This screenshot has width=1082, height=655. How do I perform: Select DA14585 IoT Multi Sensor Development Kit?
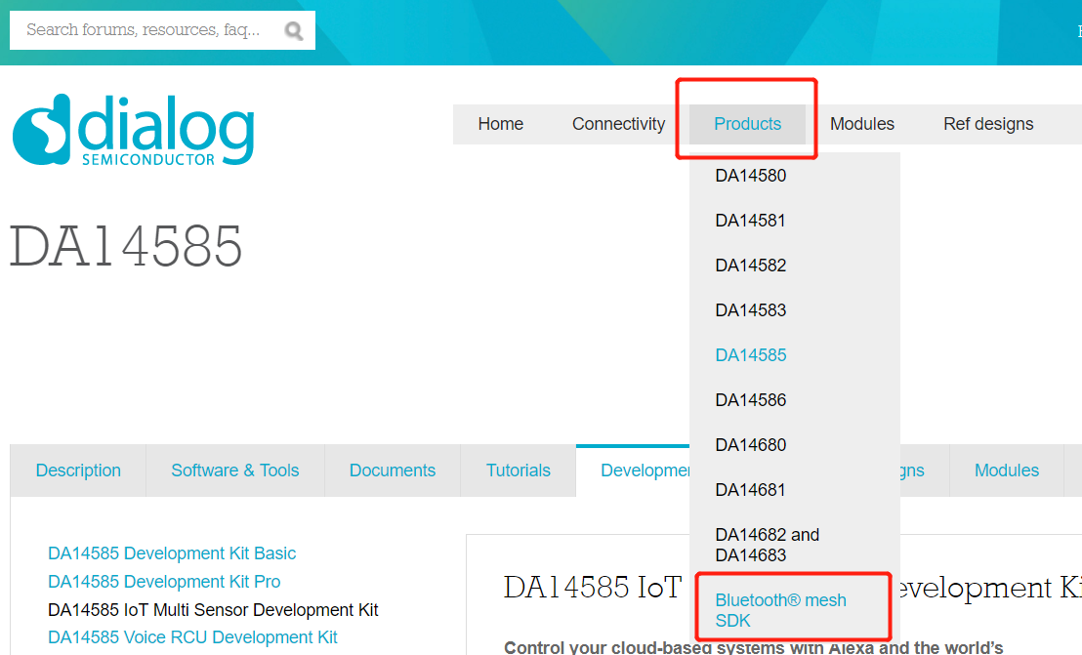[x=213, y=610]
